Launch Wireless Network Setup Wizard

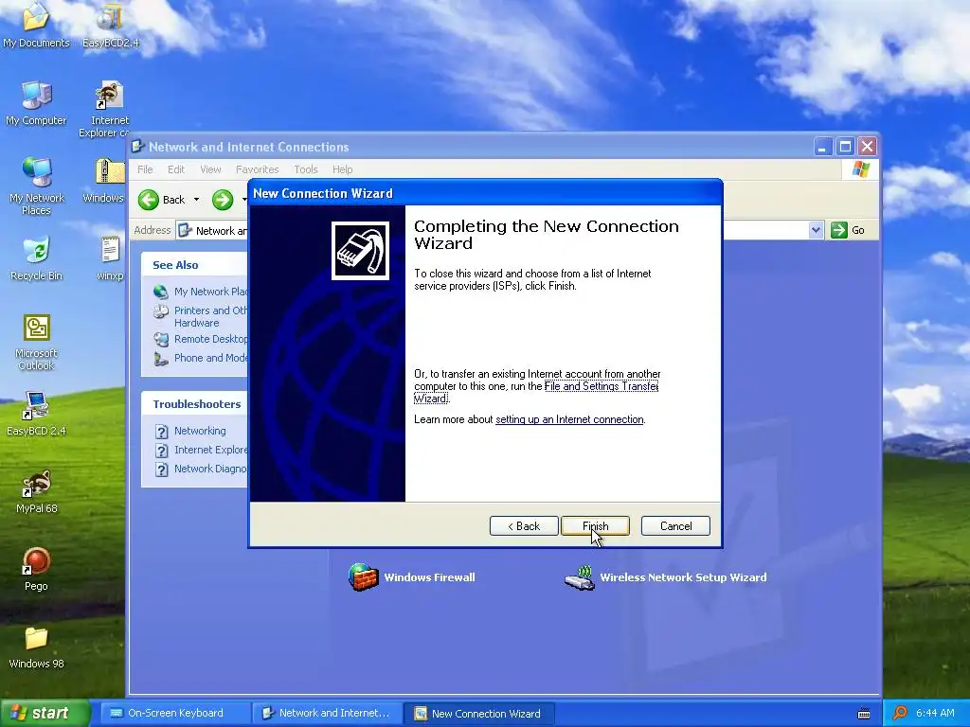(x=666, y=577)
